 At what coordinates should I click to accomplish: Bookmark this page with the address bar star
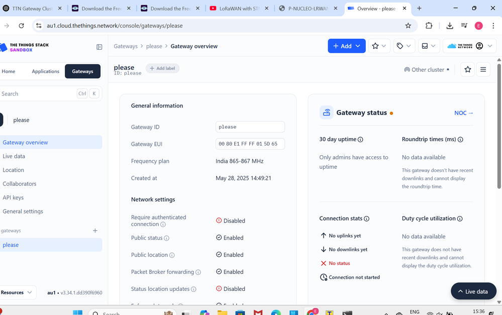coord(408,26)
